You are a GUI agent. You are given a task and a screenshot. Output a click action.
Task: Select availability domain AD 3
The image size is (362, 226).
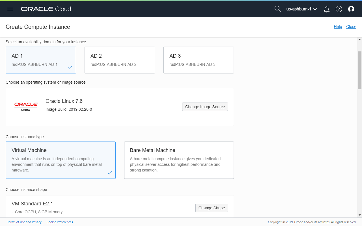[x=199, y=60]
